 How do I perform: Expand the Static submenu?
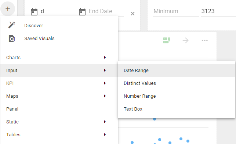[59, 122]
